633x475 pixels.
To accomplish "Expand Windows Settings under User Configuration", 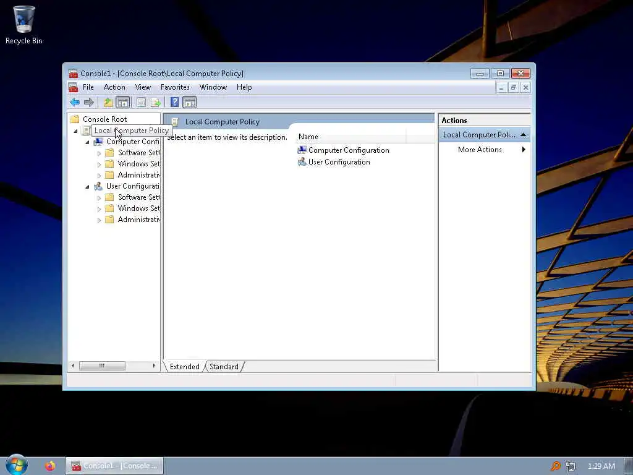I will point(100,209).
